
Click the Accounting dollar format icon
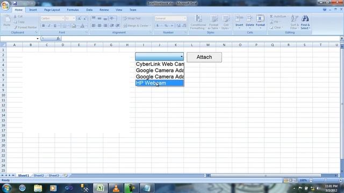pyautogui.click(x=157, y=26)
